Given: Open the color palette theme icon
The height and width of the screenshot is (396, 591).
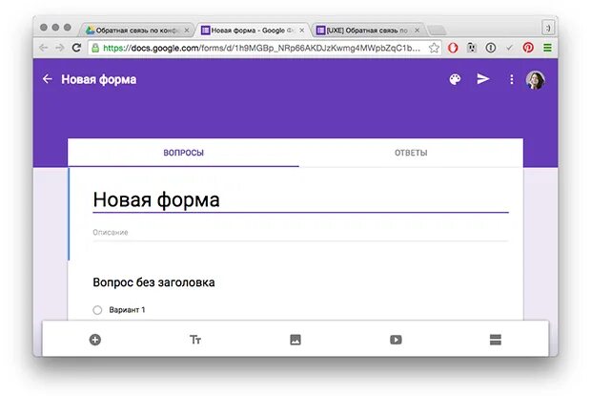Looking at the screenshot, I should coord(455,79).
